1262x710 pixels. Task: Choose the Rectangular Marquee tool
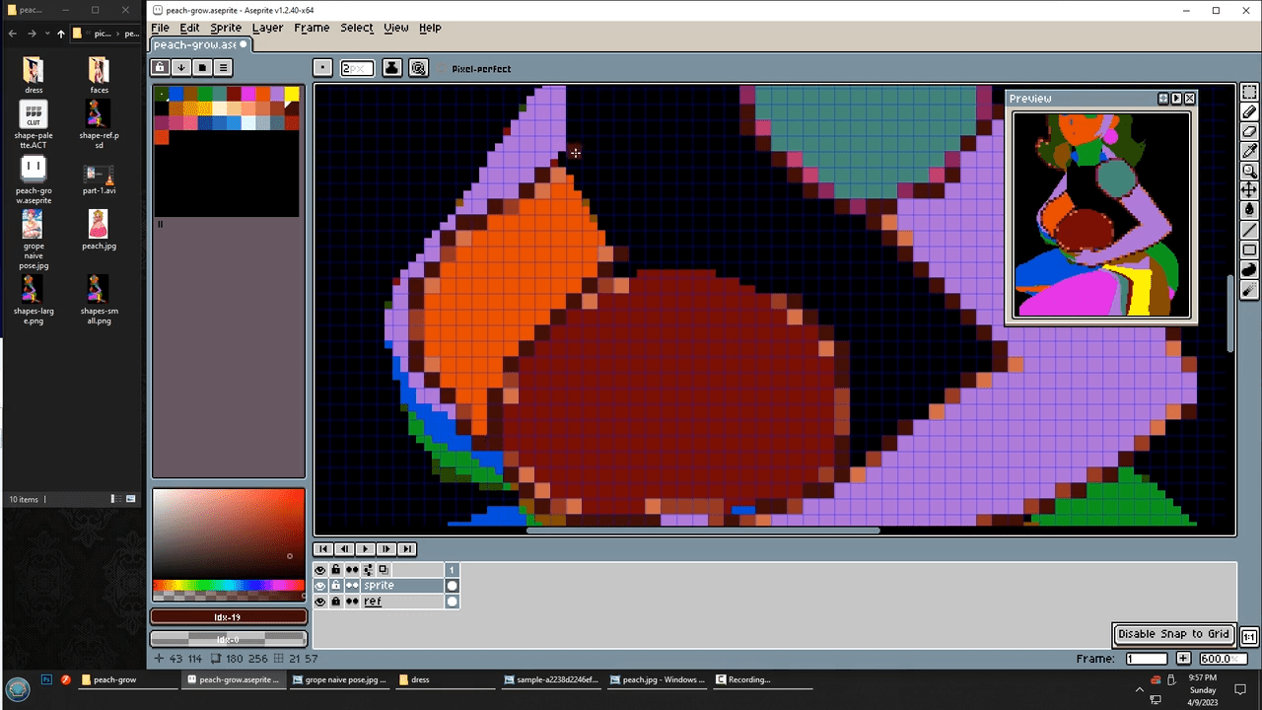tap(1249, 93)
